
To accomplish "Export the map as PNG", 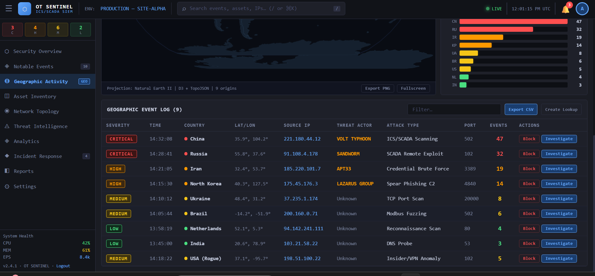I will 378,88.
